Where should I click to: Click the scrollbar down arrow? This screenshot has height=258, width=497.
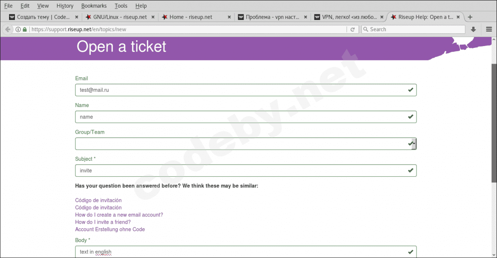pyautogui.click(x=494, y=255)
